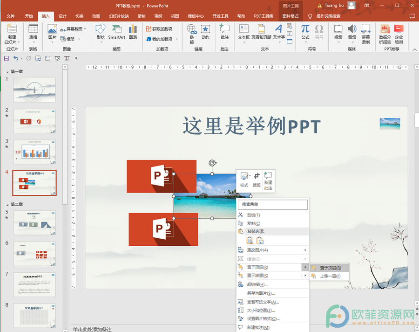The height and width of the screenshot is (332, 419).
Task: Choose 上移一层(F) in the submenu
Action: (329, 276)
